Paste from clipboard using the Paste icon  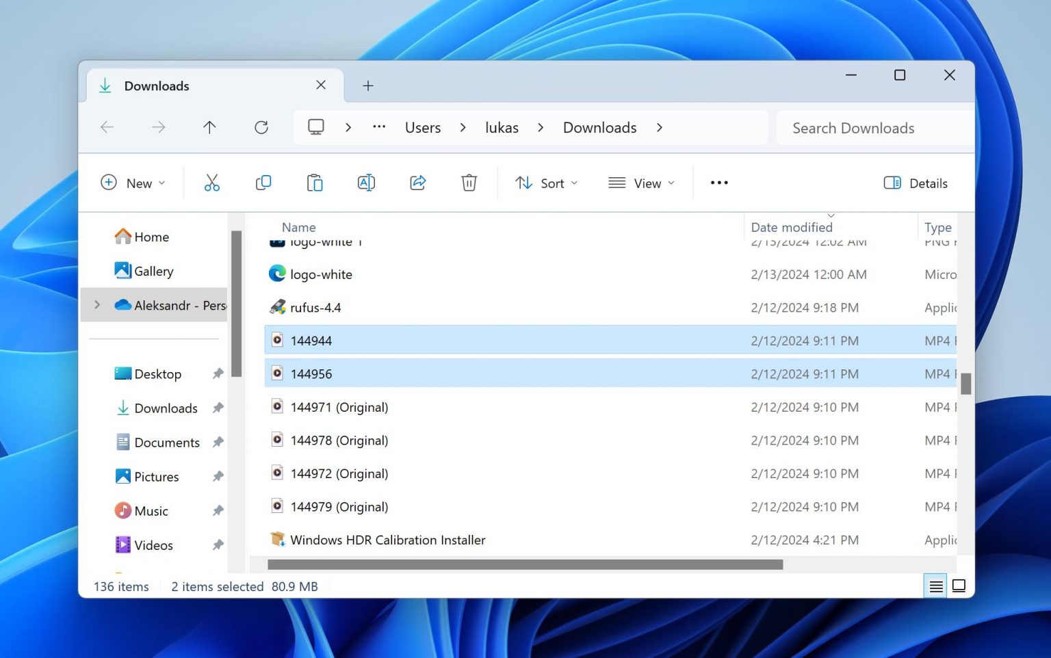pyautogui.click(x=314, y=183)
